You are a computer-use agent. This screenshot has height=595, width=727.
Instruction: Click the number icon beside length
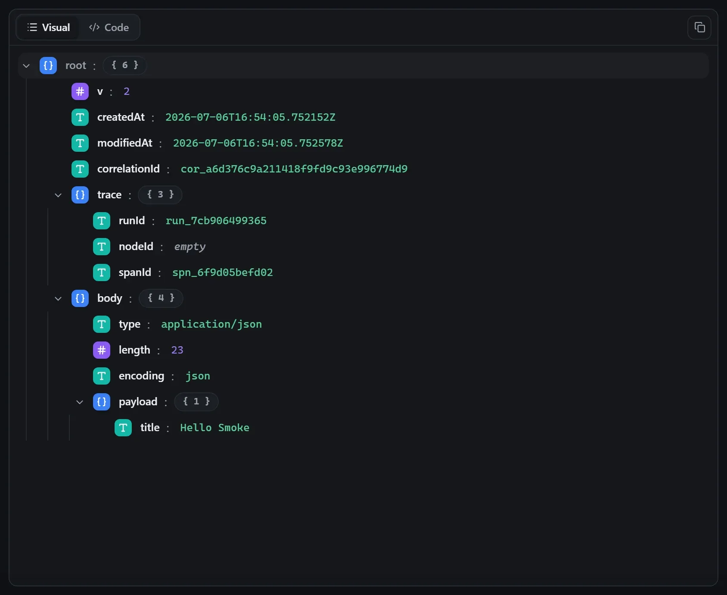point(102,350)
